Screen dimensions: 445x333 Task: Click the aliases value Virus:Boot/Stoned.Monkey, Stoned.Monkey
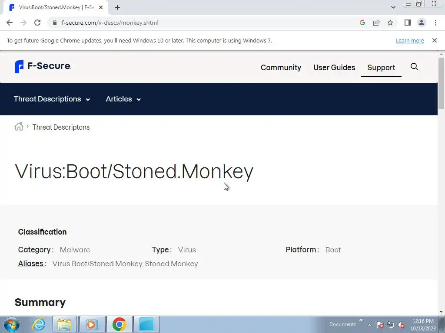pyautogui.click(x=125, y=264)
